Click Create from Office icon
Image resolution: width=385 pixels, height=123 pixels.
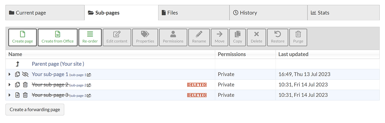[x=58, y=37]
